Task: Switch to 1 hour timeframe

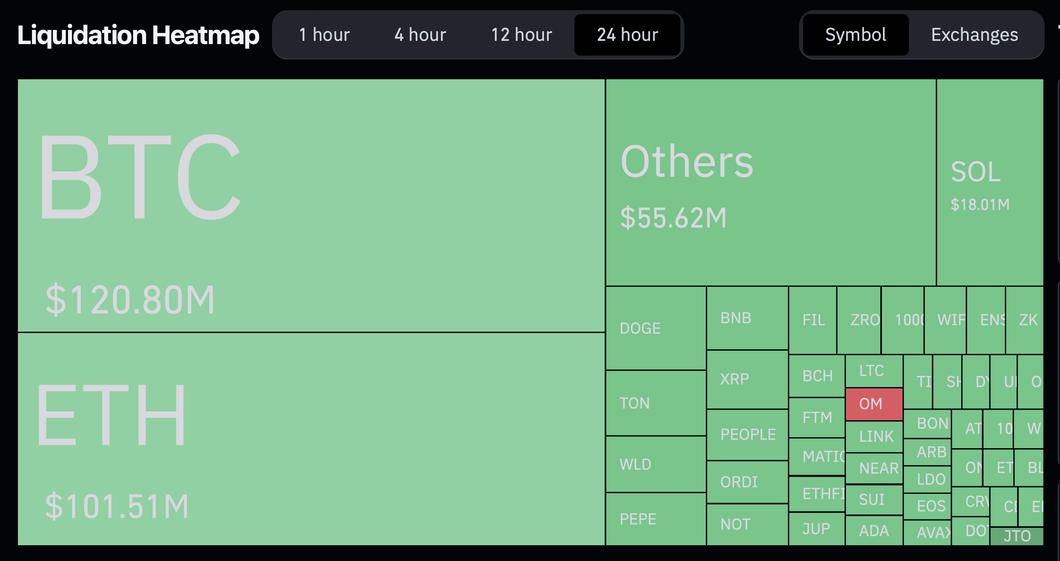Action: [x=318, y=33]
